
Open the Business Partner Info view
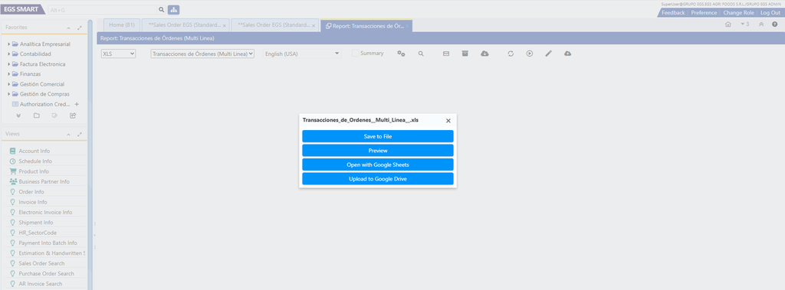(44, 181)
